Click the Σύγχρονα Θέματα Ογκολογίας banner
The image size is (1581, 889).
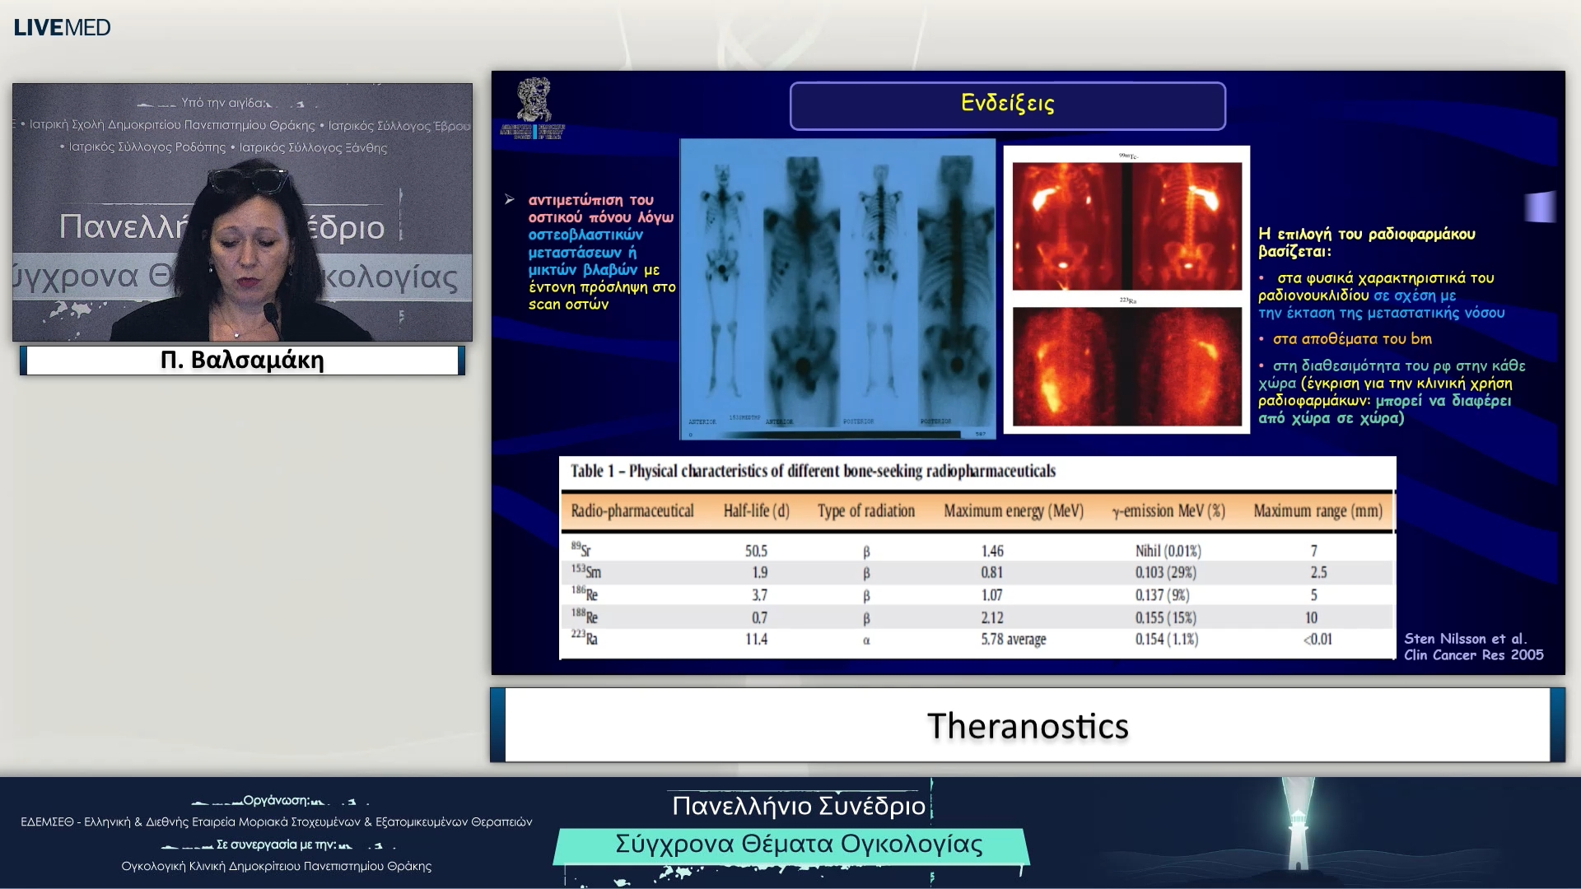point(798,844)
